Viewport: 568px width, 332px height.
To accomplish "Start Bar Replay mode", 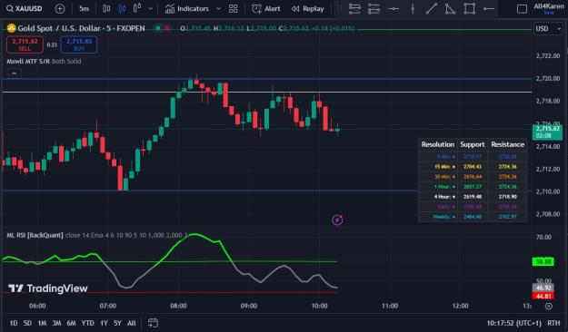I will click(x=308, y=9).
